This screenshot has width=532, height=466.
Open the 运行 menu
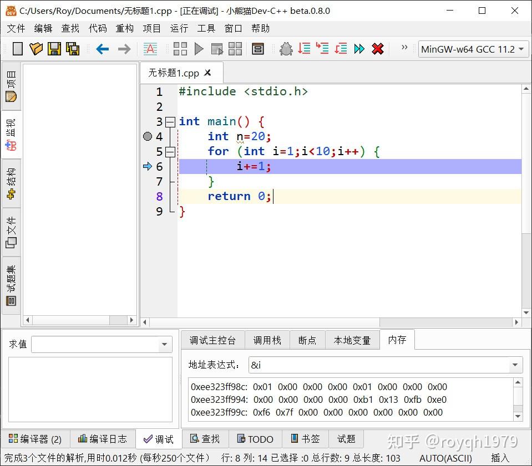[179, 29]
